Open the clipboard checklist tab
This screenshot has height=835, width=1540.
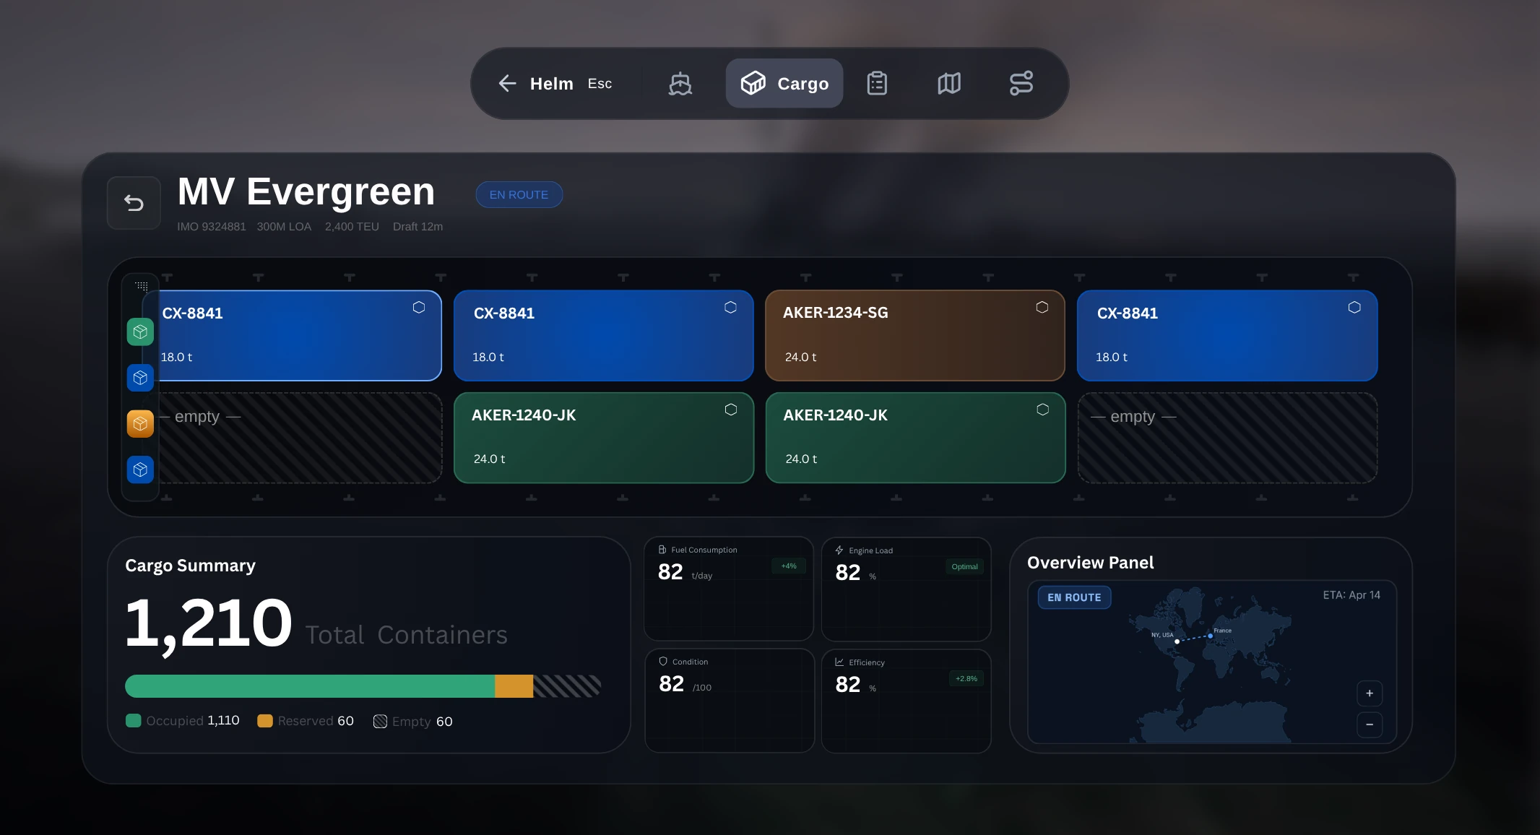877,84
